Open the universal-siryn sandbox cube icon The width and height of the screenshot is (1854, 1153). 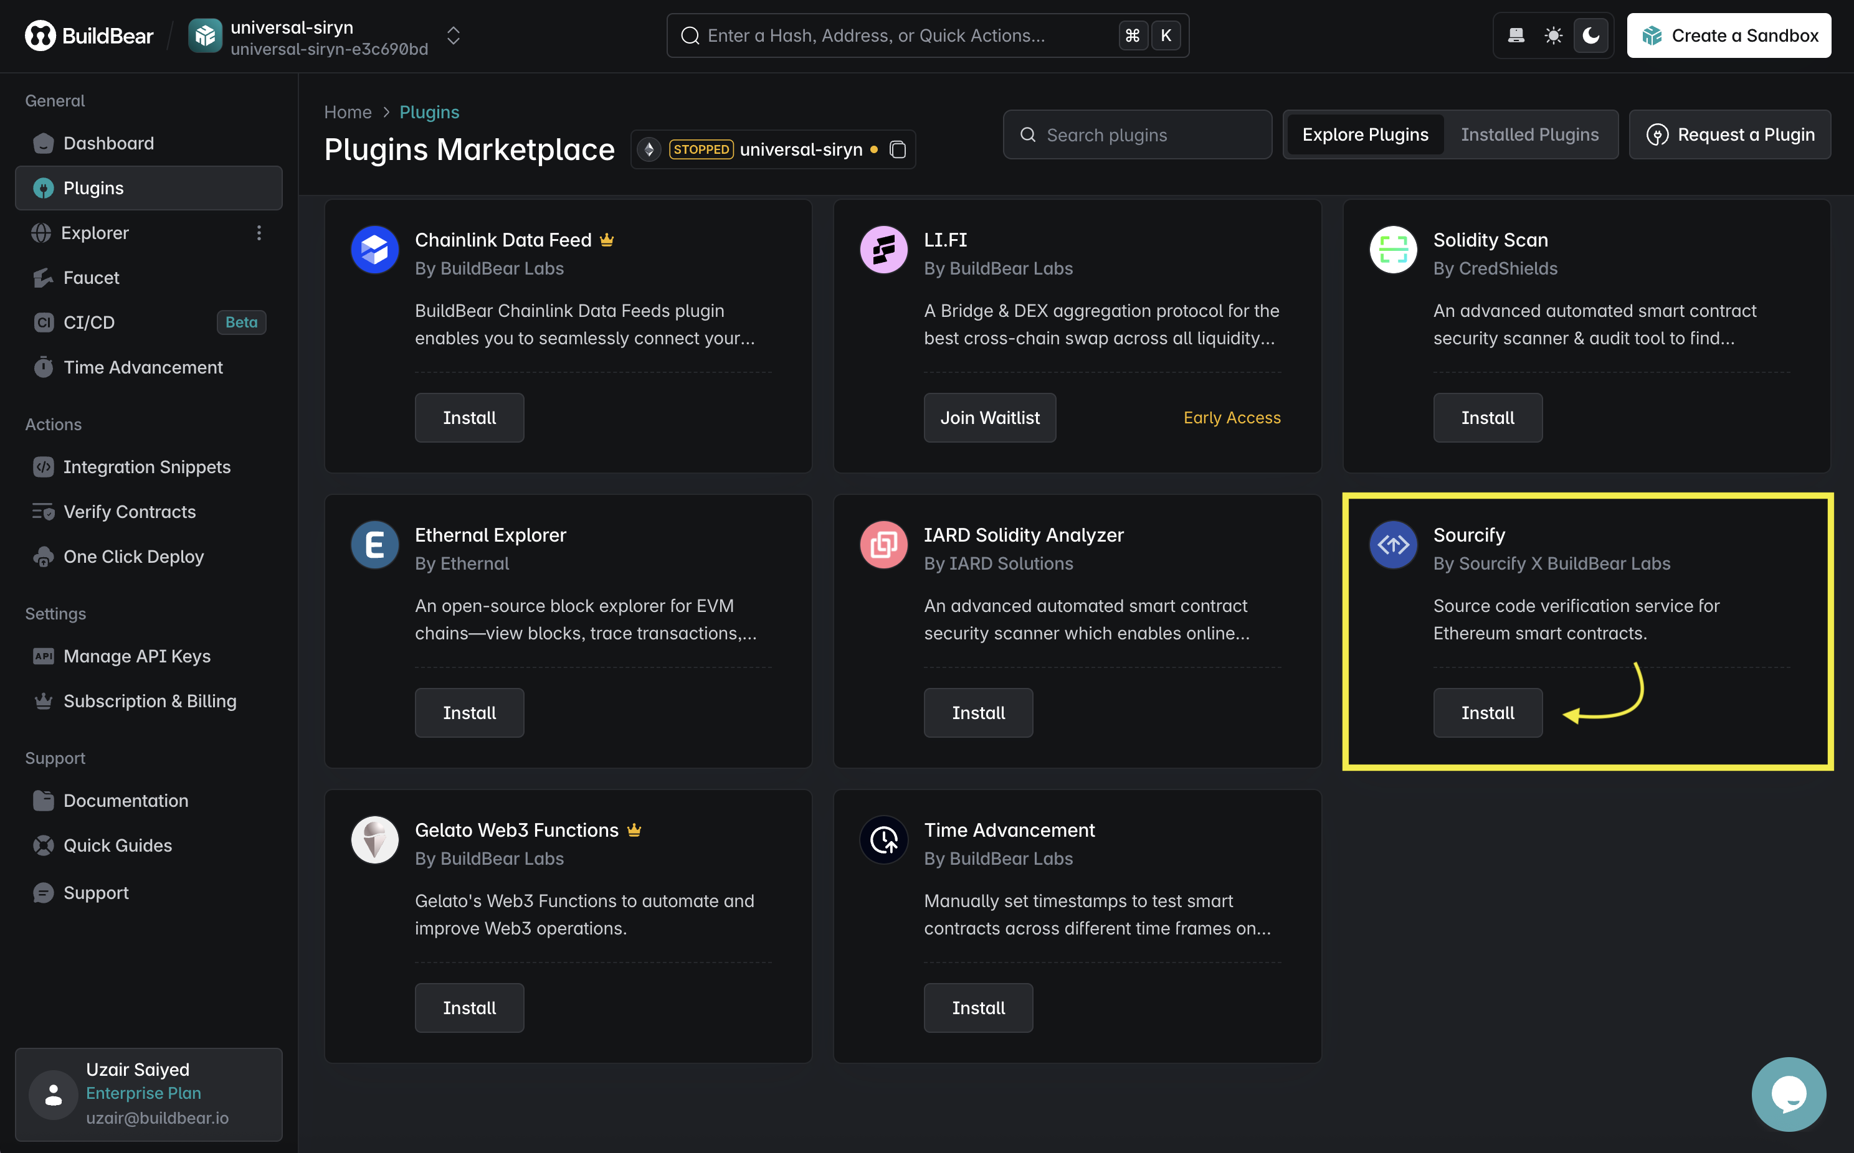coord(204,36)
